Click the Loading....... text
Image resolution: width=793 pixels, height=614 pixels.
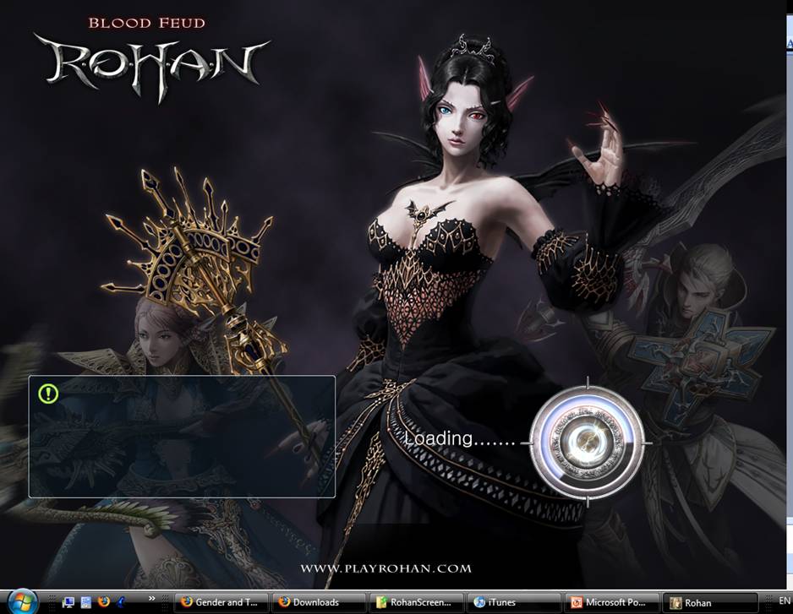pyautogui.click(x=460, y=438)
